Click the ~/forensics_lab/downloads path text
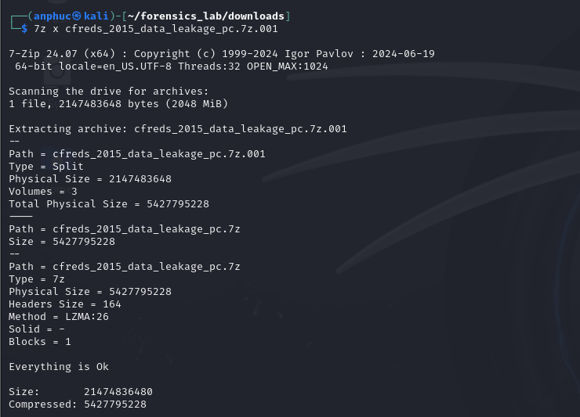580x417 pixels. (206, 16)
